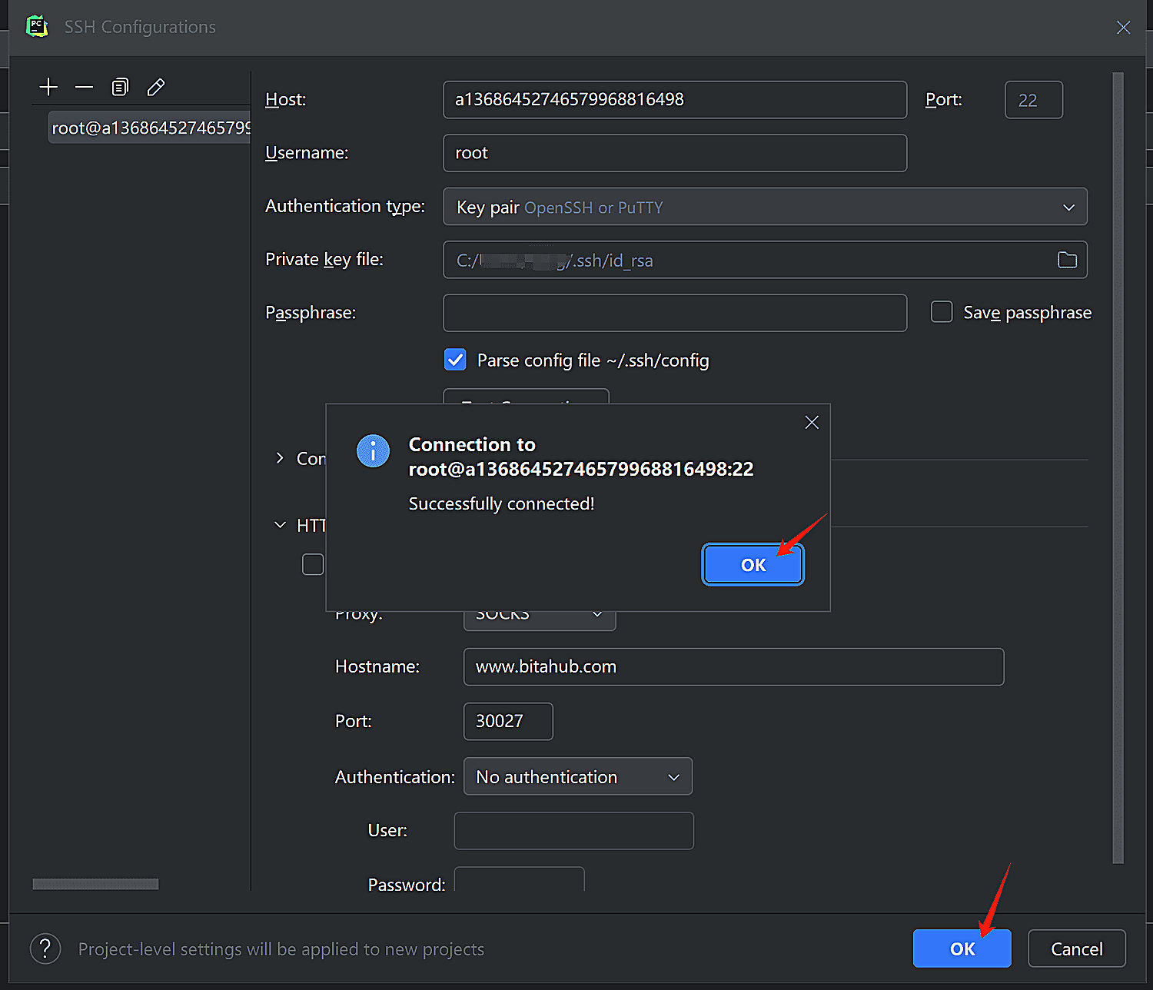Uncheck Parse config file ~/.ssh/config

coord(455,360)
